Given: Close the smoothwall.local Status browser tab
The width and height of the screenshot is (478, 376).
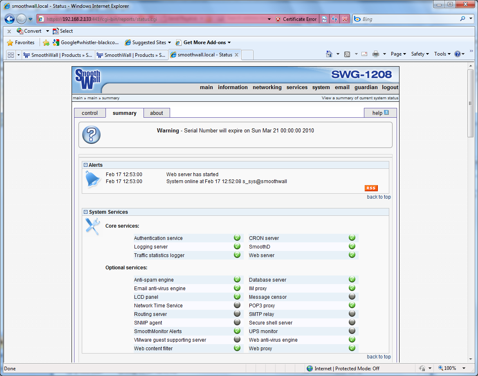Looking at the screenshot, I should pos(236,55).
